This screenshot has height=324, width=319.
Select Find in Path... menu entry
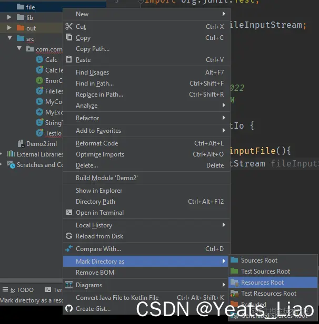146,83
